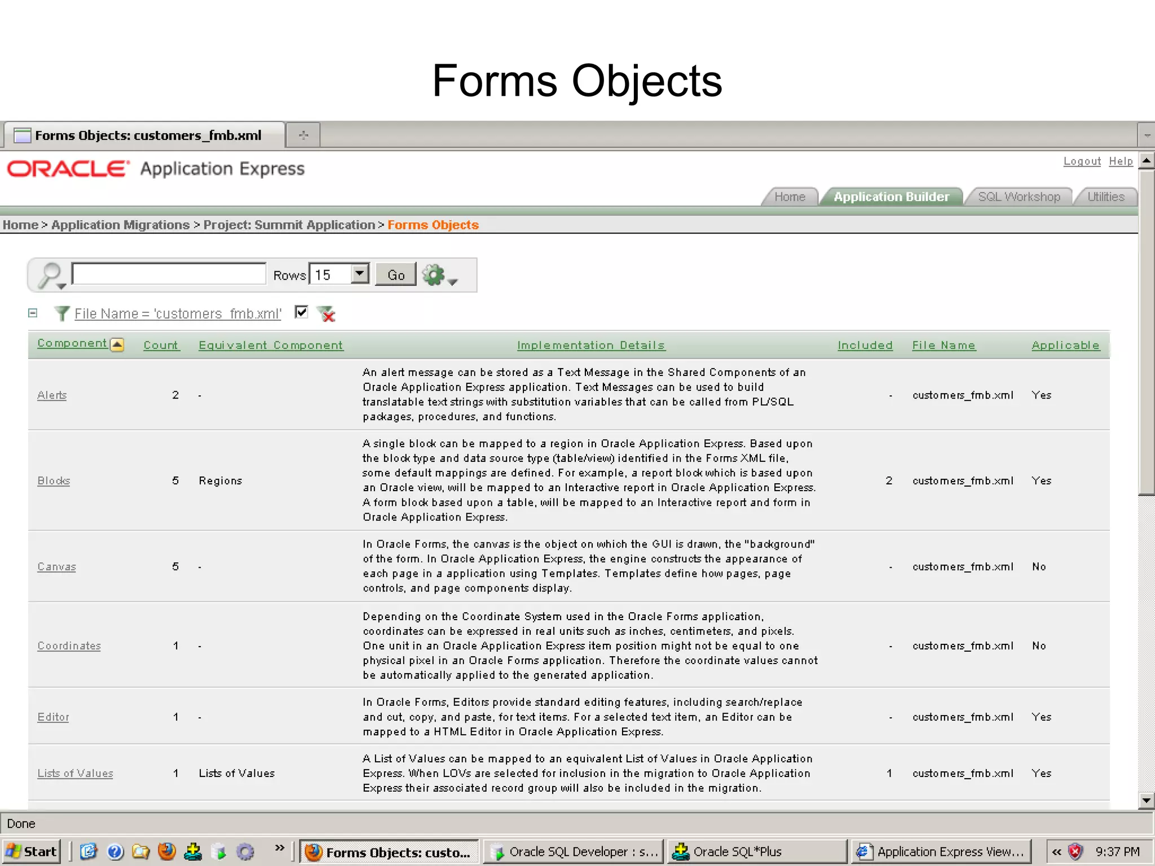Sort by File Name column header

coord(944,345)
